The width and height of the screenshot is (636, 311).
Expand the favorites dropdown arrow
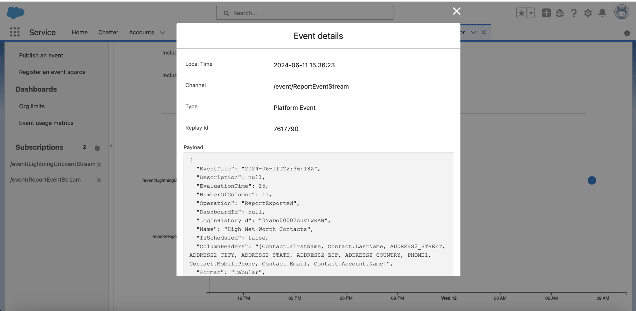point(530,13)
